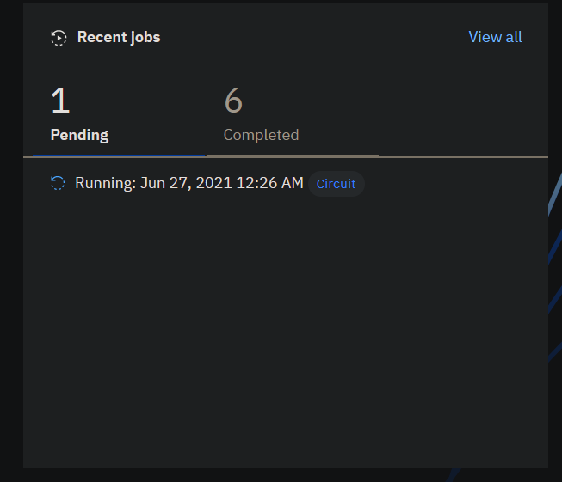Viewport: 562px width, 482px height.
Task: Click the running job spinner icon
Action: tap(59, 183)
